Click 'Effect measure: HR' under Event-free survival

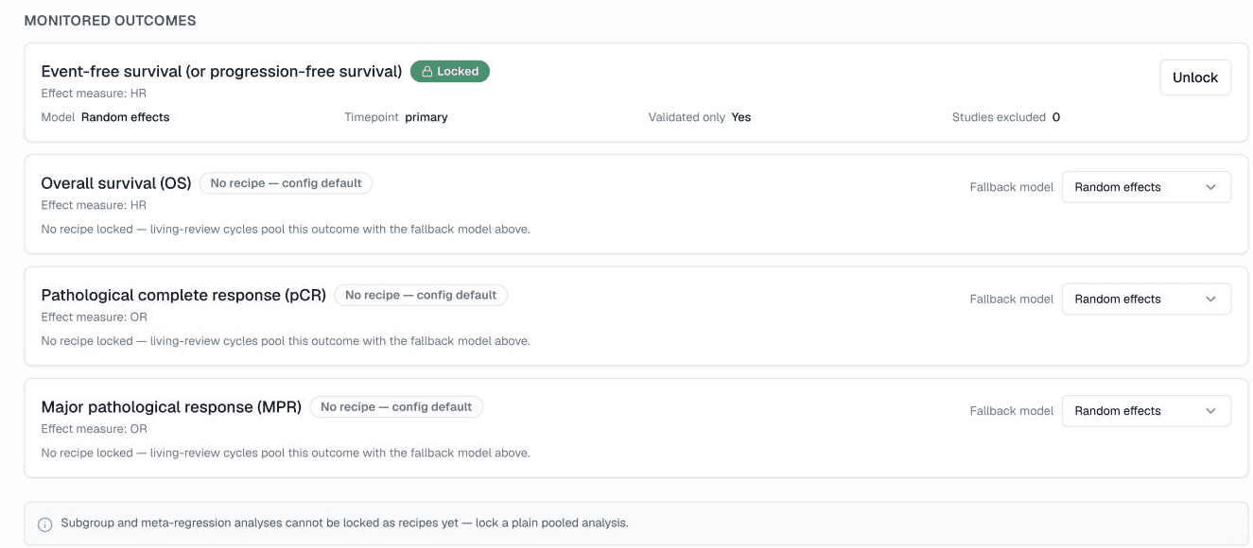[x=94, y=94]
